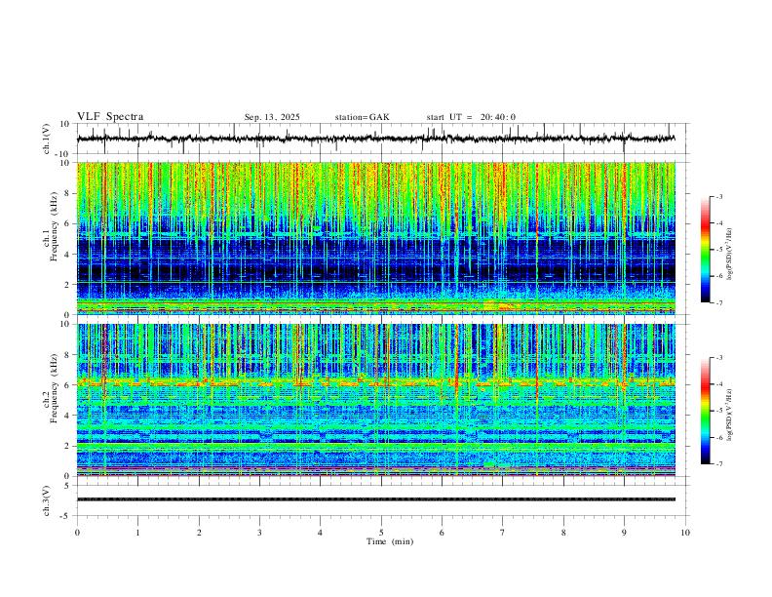Viewport: 772px width, 597px height.
Task: Click the "-7" label on ch.2 color bar
Action: click(718, 464)
